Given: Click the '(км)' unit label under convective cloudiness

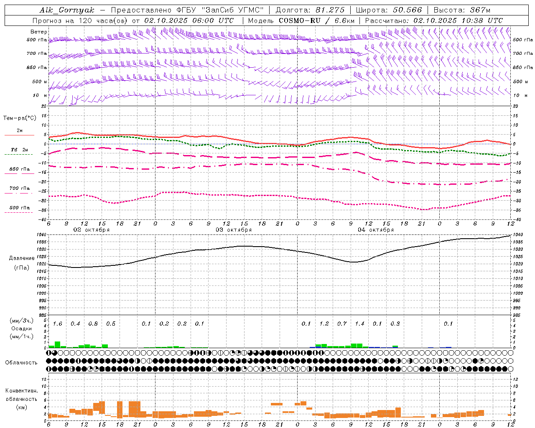Looking at the screenshot, I should click(21, 407).
